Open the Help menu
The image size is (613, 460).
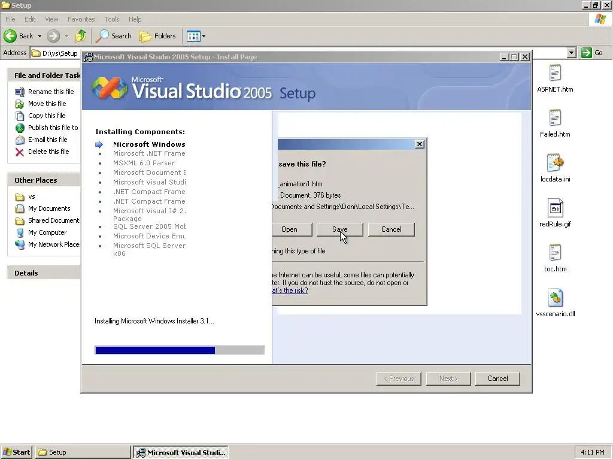click(135, 19)
